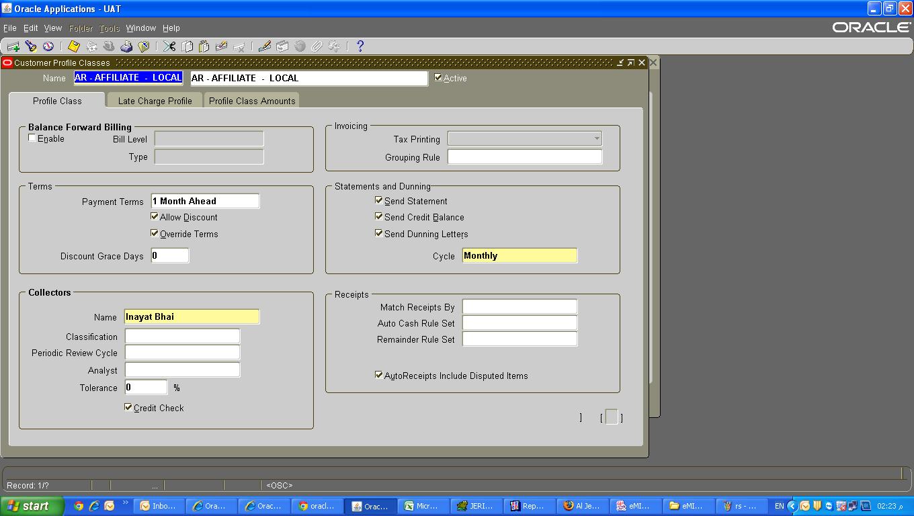This screenshot has width=914, height=516.
Task: Enable Balance Forward Billing checkbox
Action: click(32, 138)
